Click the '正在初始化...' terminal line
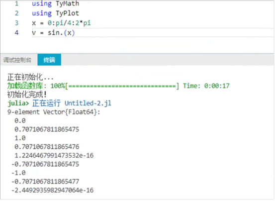The width and height of the screenshot is (275, 201). (30, 77)
